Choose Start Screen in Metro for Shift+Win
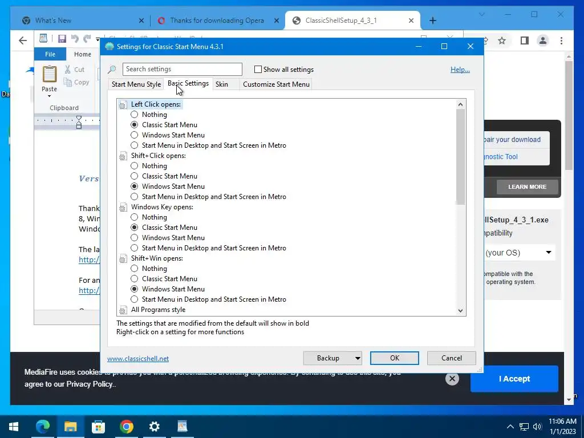This screenshot has height=438, width=584. pyautogui.click(x=135, y=299)
